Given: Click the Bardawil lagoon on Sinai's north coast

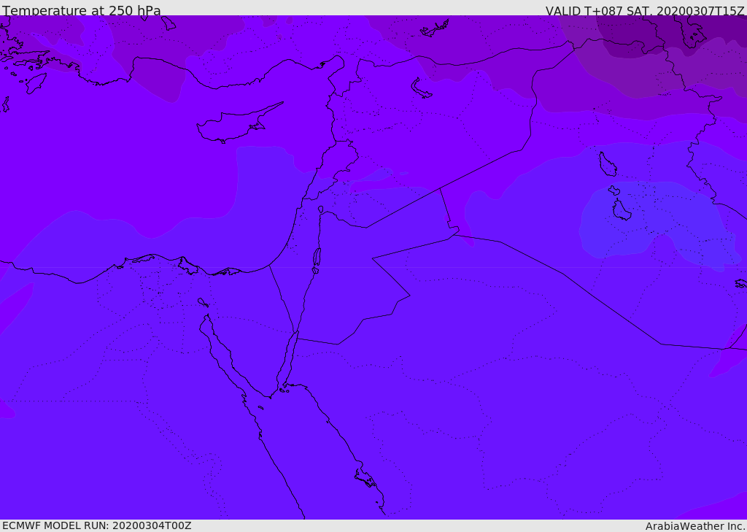Looking at the screenshot, I should click(228, 271).
